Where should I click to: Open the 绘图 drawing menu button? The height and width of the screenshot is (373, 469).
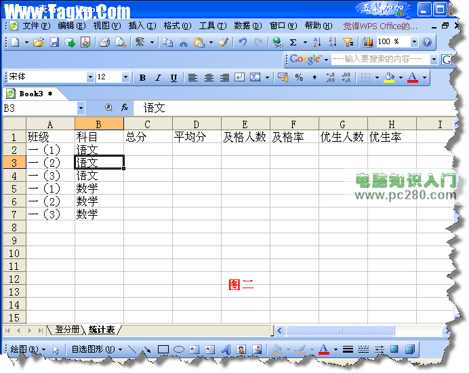pyautogui.click(x=28, y=349)
